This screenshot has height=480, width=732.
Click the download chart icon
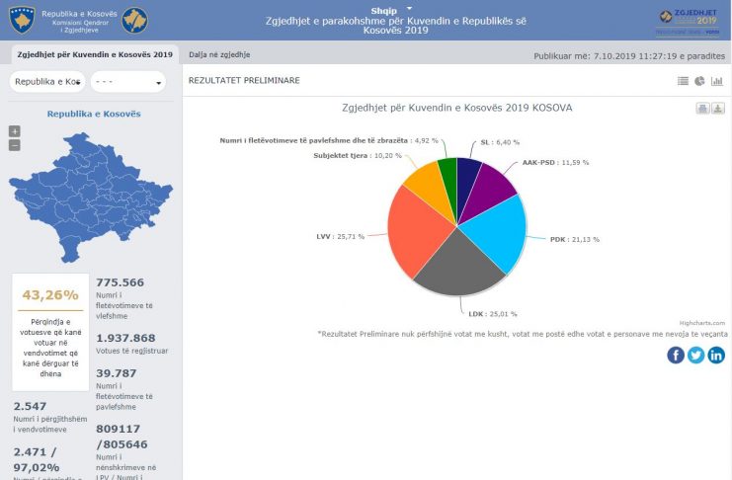tap(718, 109)
